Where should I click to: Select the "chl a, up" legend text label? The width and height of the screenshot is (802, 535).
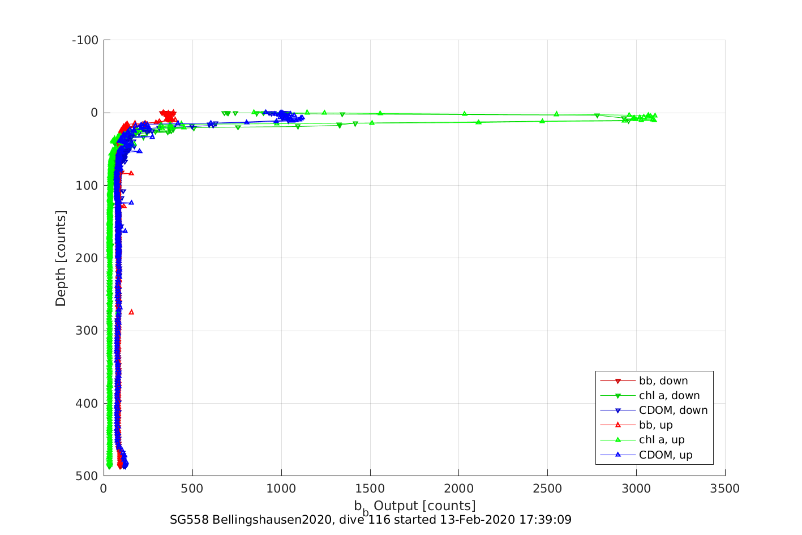click(662, 440)
